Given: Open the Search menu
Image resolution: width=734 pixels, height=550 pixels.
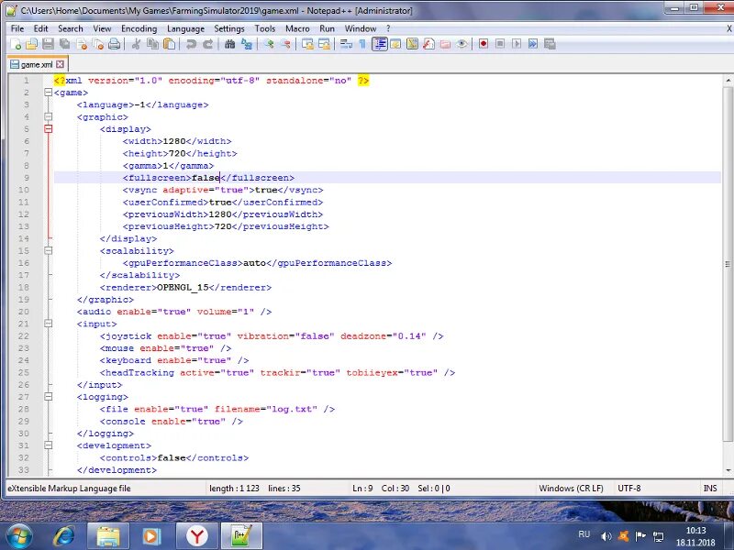Looking at the screenshot, I should pos(71,28).
